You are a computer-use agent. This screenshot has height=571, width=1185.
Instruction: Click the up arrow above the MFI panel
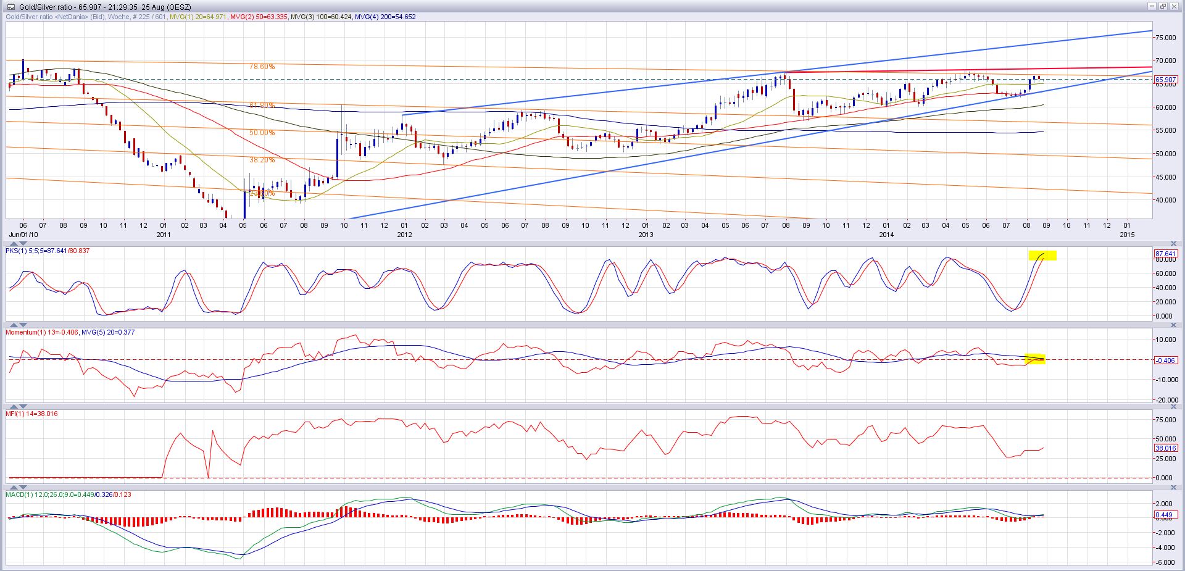(x=13, y=406)
